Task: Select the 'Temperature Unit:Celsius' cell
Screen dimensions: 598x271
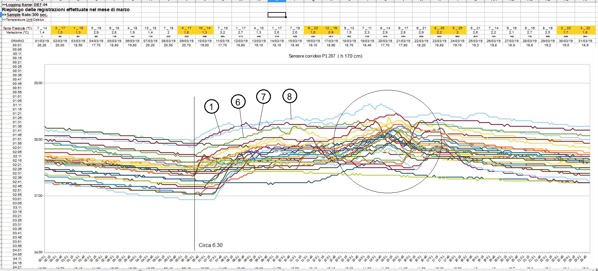Action: 23,20
